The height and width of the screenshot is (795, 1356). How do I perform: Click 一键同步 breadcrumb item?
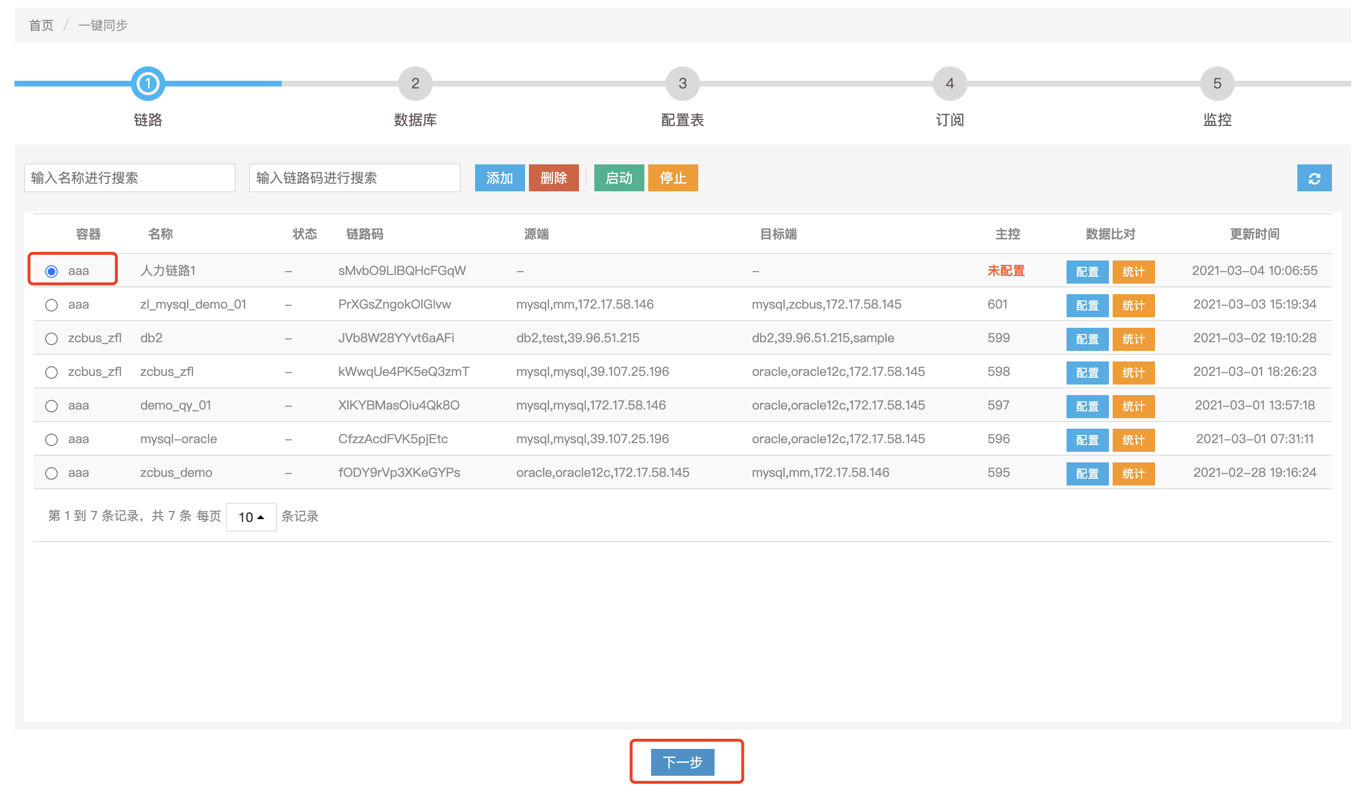[x=102, y=25]
